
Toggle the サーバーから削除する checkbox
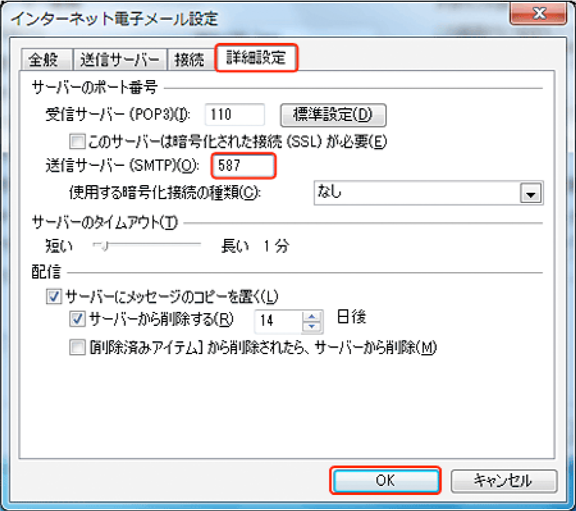pos(77,318)
